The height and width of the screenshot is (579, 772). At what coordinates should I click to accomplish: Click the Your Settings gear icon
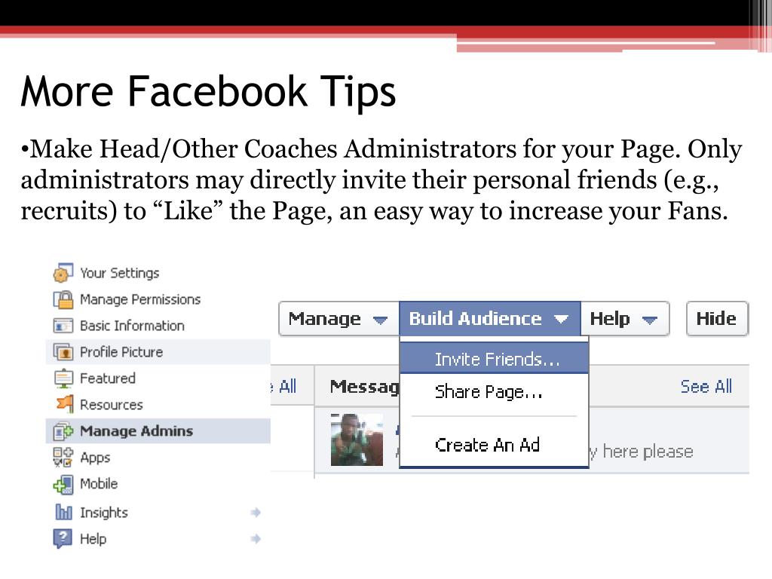pos(63,273)
